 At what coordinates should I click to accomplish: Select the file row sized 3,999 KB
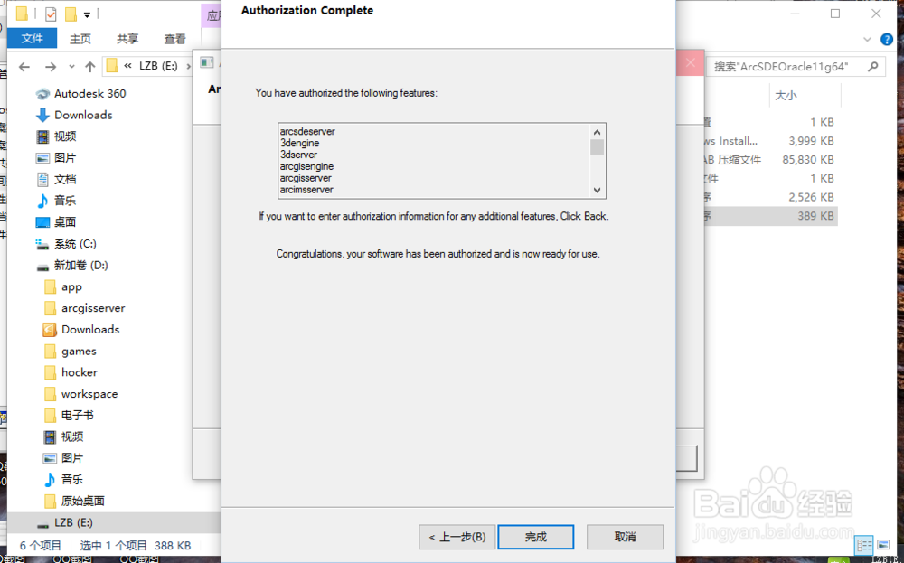770,141
